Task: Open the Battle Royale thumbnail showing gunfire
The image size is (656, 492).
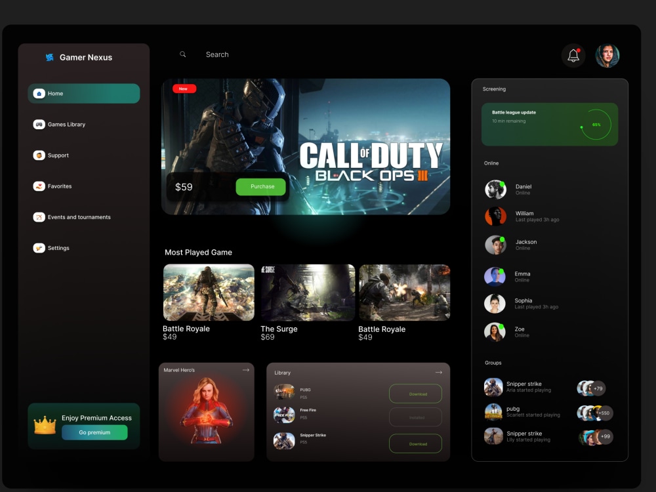Action: click(x=405, y=293)
